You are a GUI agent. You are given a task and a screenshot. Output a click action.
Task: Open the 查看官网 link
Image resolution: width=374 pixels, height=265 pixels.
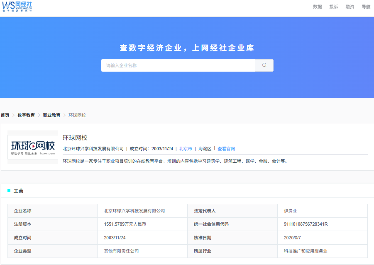tap(226, 149)
